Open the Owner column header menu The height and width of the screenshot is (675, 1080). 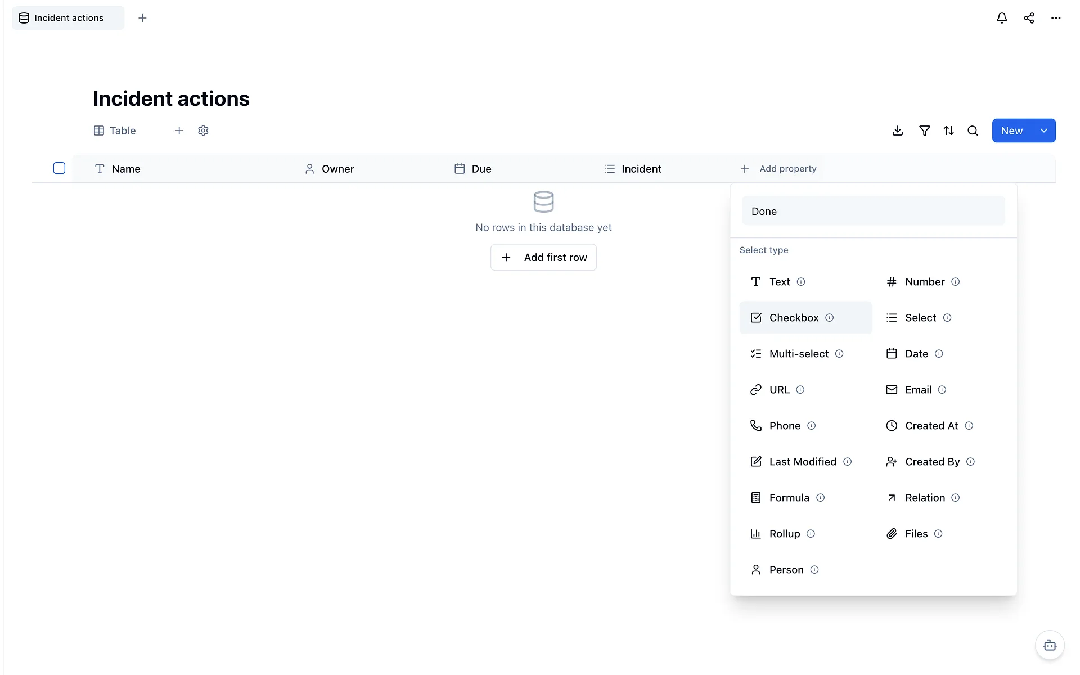(330, 169)
